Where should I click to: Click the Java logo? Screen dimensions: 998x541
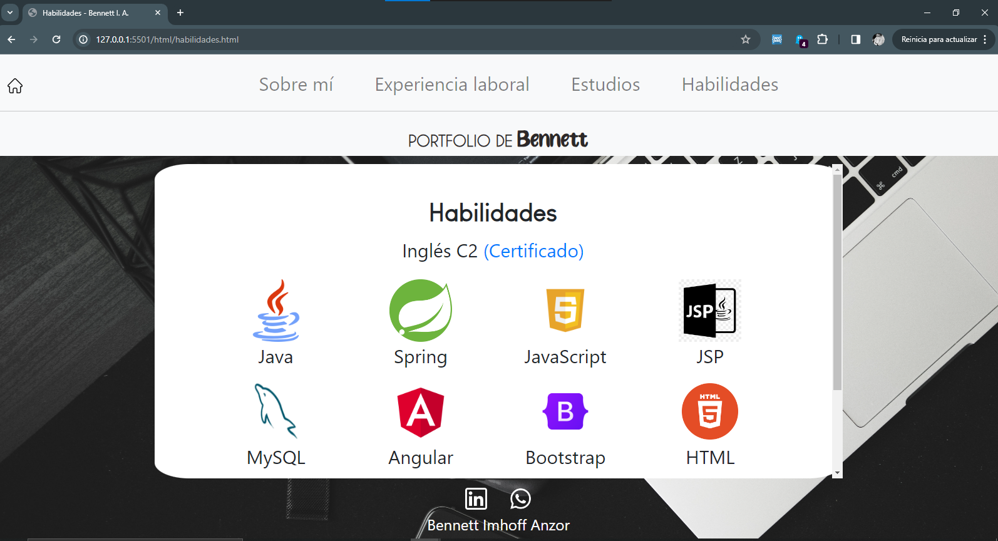(276, 310)
